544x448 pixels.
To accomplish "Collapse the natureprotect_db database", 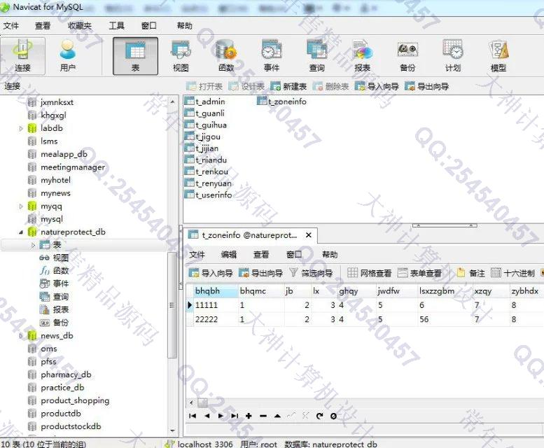I will click(x=21, y=232).
